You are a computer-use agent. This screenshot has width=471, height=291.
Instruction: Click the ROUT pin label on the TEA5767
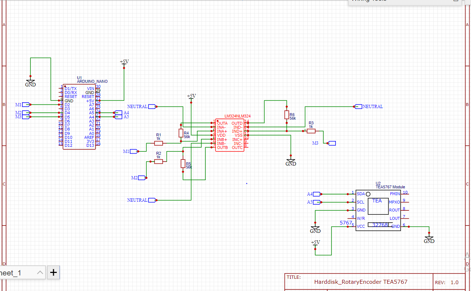click(394, 210)
